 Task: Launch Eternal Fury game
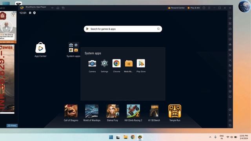pyautogui.click(x=113, y=111)
